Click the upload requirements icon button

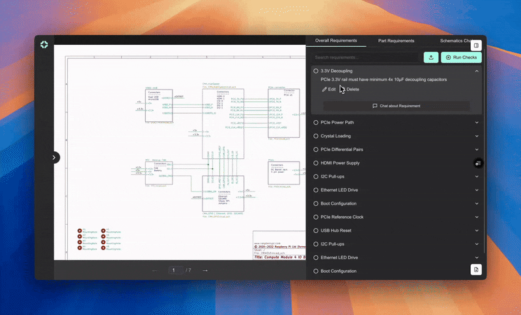[430, 57]
